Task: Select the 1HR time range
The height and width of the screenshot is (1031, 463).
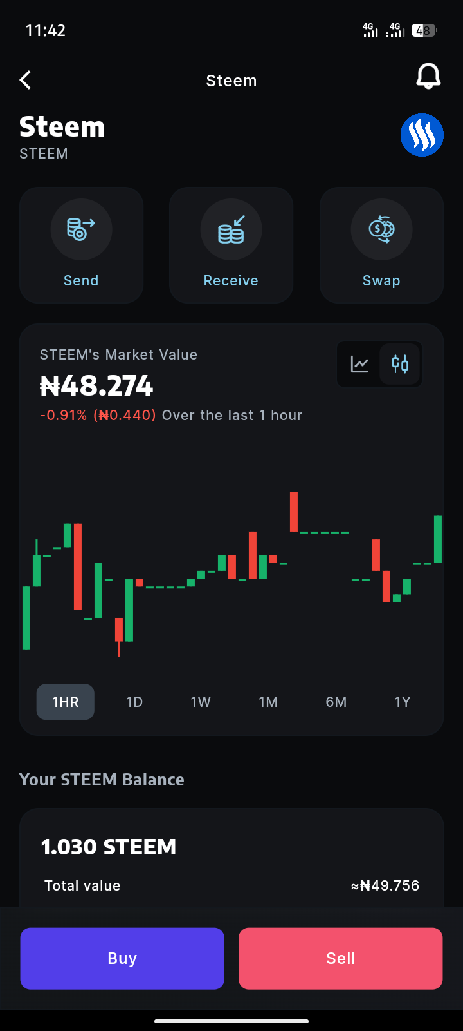Action: click(x=65, y=702)
